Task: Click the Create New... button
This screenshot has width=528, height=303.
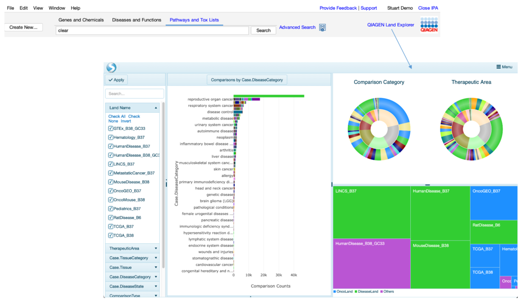Action: point(23,27)
